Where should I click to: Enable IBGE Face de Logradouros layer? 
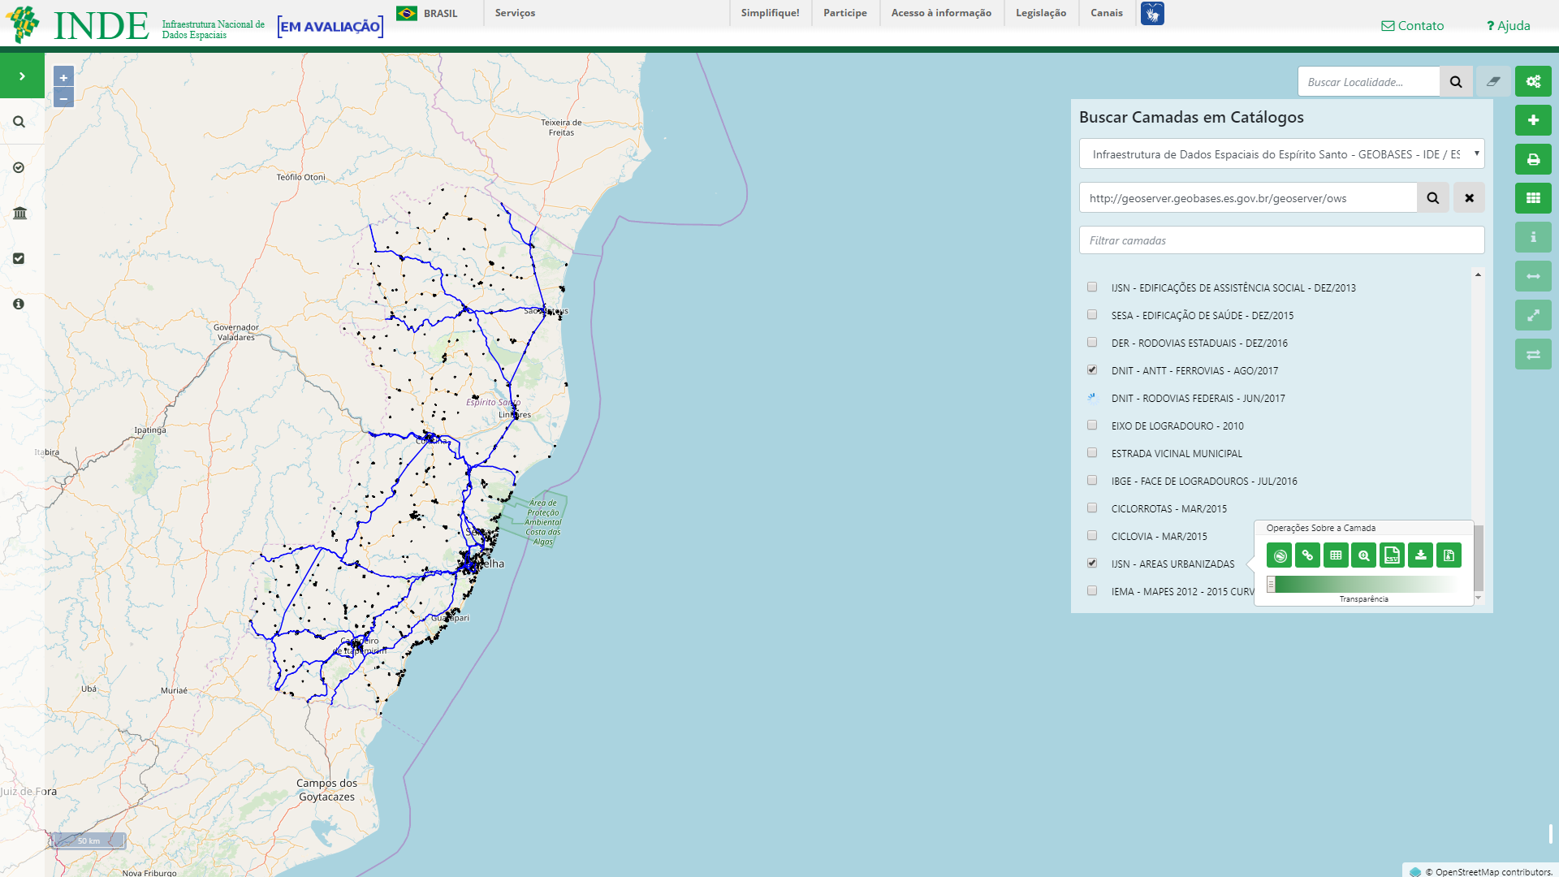coord(1092,481)
